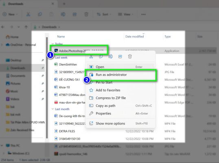Select Copy as path
Image resolution: width=219 pixels, height=163 pixels.
click(x=120, y=106)
